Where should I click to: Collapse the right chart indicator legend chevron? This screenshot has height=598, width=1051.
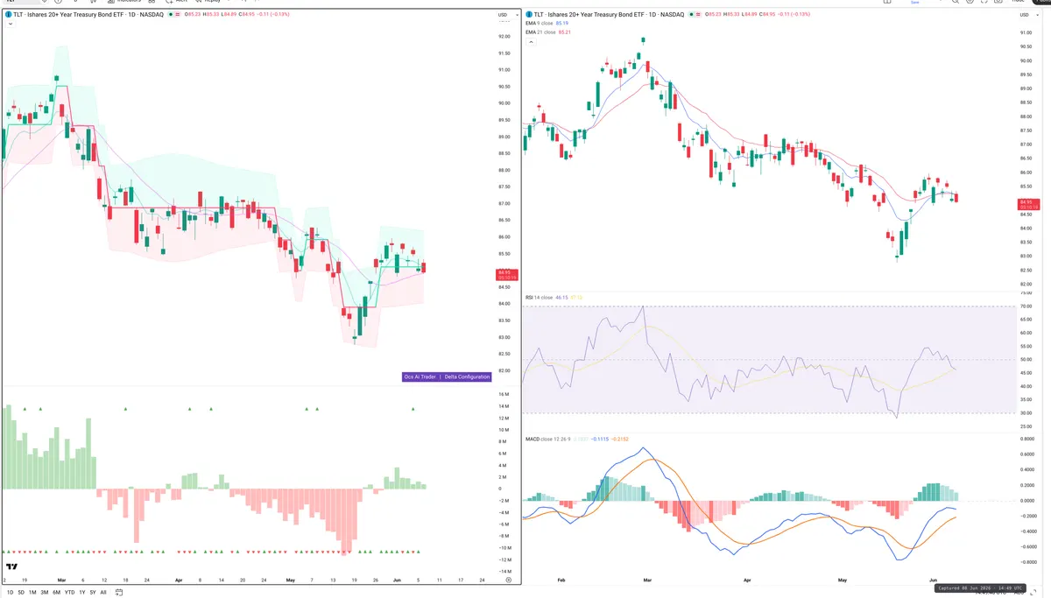click(x=531, y=41)
